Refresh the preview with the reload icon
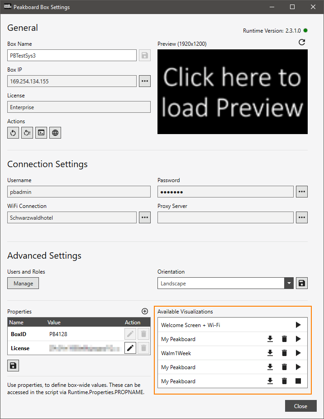This screenshot has height=419, width=324. [302, 42]
